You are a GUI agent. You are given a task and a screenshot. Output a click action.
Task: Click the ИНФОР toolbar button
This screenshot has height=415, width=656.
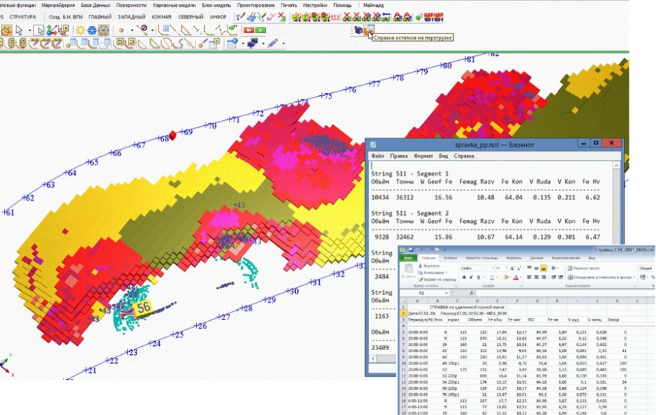218,17
